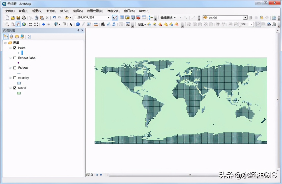Open the 编辑器 editor dropdown button
The height and width of the screenshot is (184, 282).
point(168,18)
